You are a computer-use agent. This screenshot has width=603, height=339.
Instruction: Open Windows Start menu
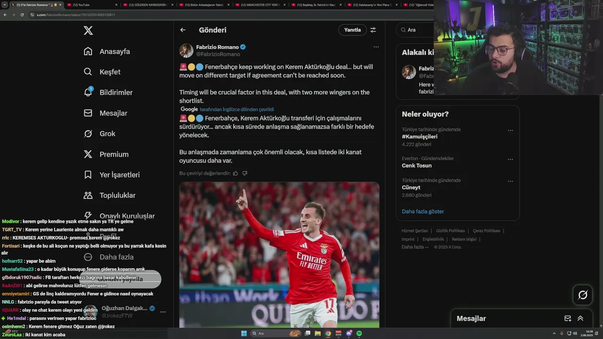(244, 333)
